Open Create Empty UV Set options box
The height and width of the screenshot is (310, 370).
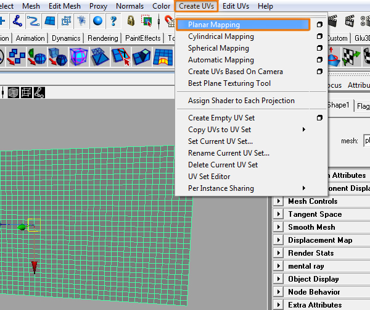(319, 118)
